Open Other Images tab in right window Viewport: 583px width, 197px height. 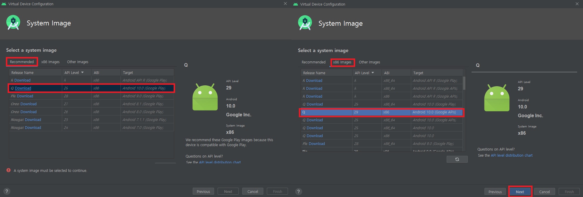pyautogui.click(x=370, y=62)
